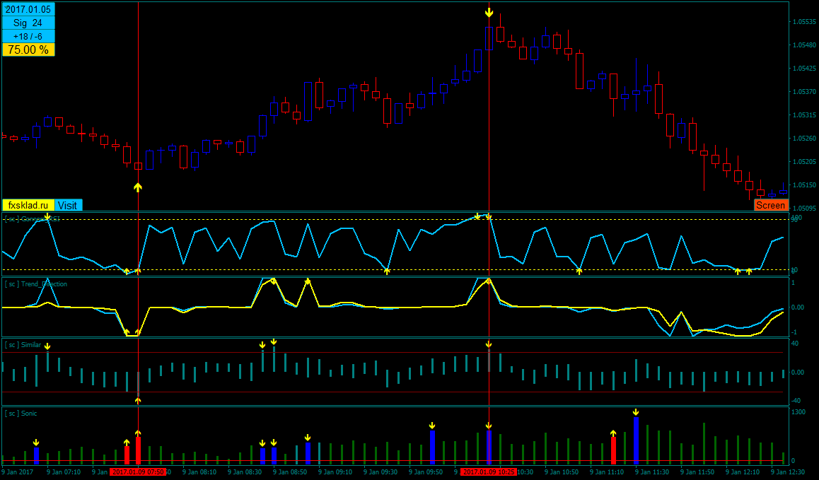Click the blue Visit button
The height and width of the screenshot is (480, 819).
68,205
